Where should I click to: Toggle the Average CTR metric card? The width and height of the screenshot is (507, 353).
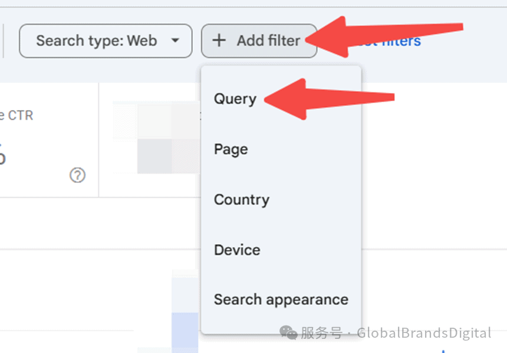coord(49,140)
